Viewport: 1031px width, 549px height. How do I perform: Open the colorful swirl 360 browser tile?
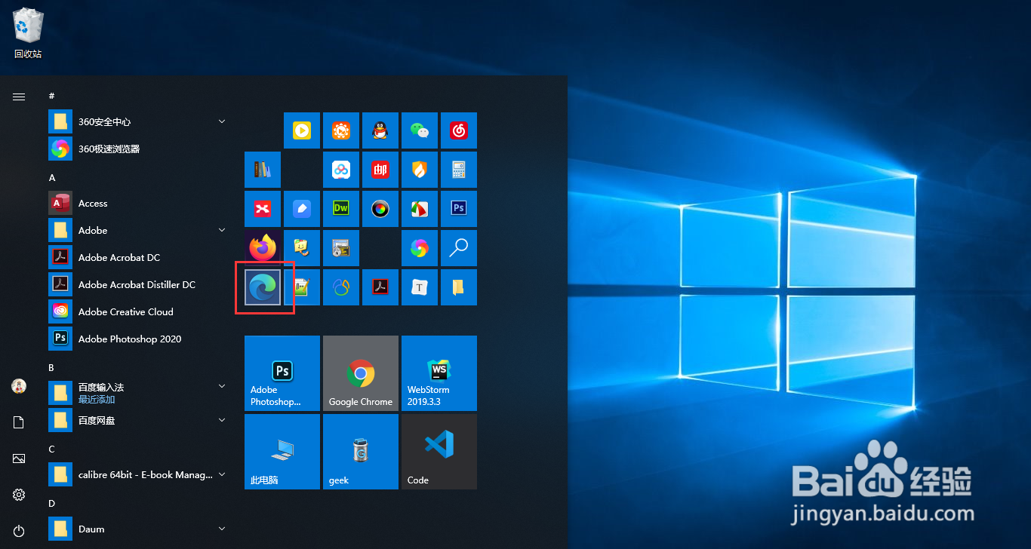point(420,248)
